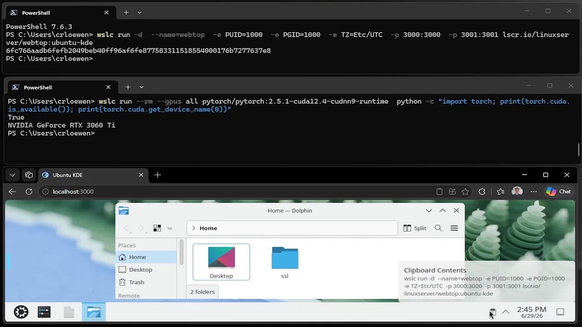The width and height of the screenshot is (582, 327).
Task: Maximize the Dolphin window
Action: (443, 210)
